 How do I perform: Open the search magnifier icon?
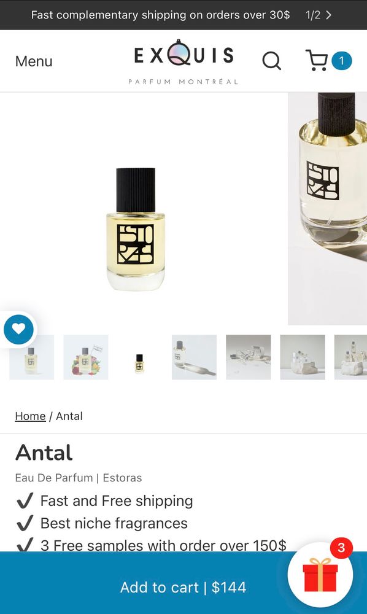(x=271, y=61)
